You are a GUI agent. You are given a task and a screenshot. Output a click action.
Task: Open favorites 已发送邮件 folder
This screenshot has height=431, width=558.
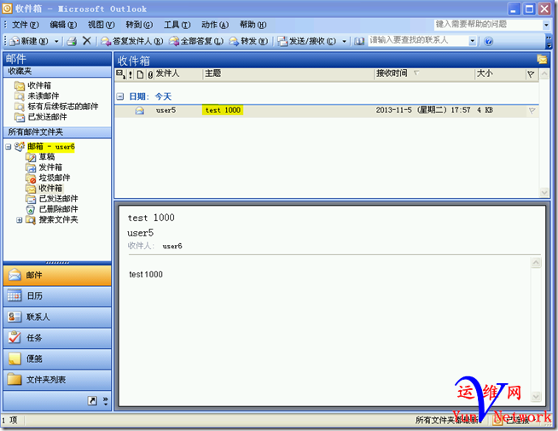tap(47, 117)
